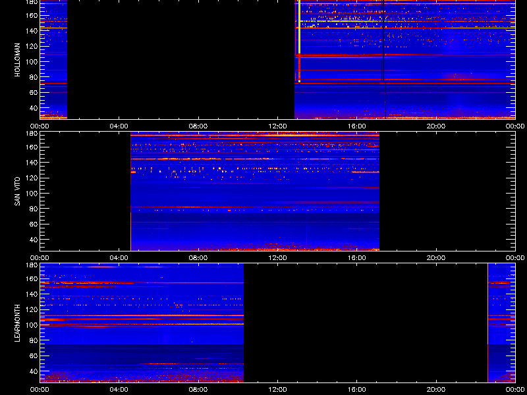
Task: Click 16:00 on the San Vito time axis
Action: pos(357,258)
